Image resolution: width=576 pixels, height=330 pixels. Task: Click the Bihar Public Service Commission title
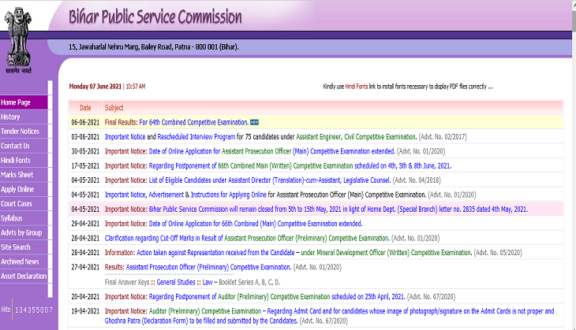[x=155, y=17]
